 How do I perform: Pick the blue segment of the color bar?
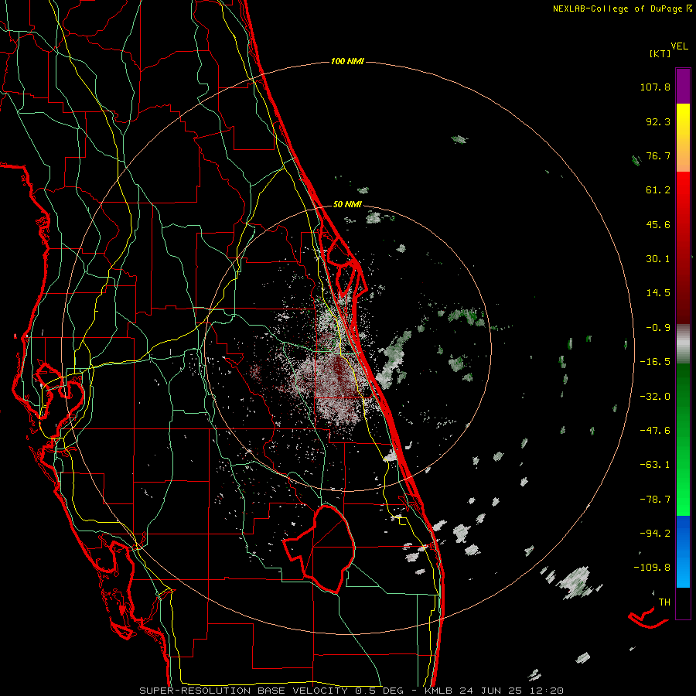coord(683,551)
